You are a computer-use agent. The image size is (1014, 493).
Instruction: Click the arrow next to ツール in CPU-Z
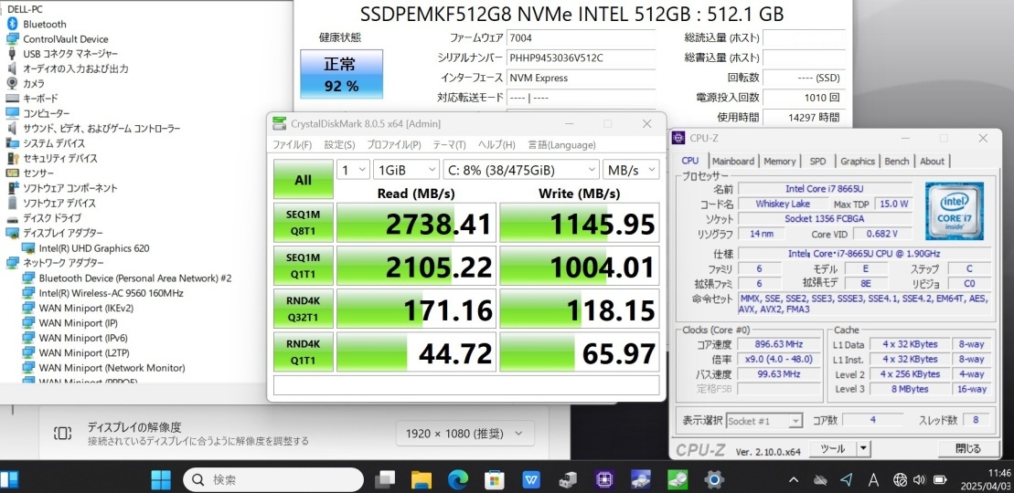click(x=864, y=447)
